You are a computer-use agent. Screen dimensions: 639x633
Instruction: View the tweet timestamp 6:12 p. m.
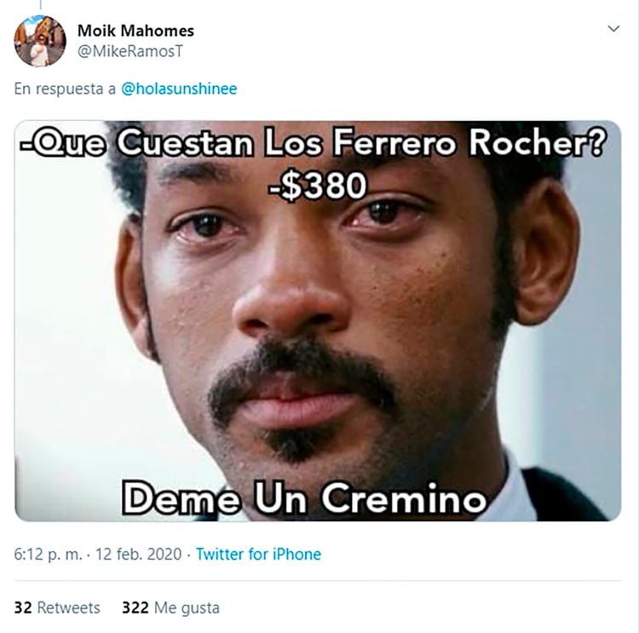click(48, 554)
